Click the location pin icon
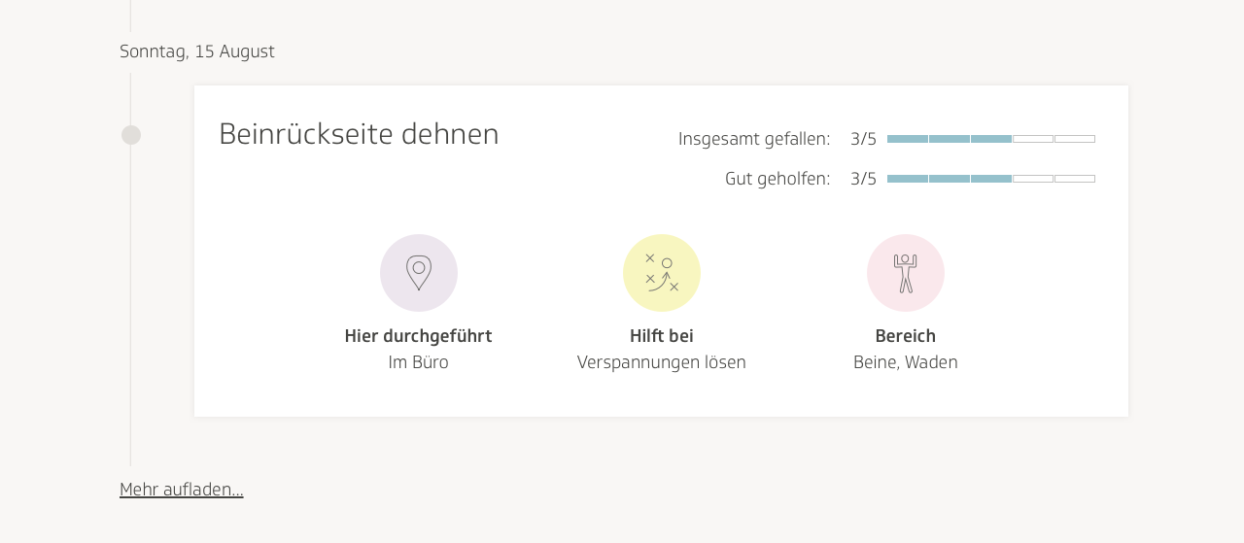Viewport: 1244px width, 543px height. pyautogui.click(x=419, y=273)
